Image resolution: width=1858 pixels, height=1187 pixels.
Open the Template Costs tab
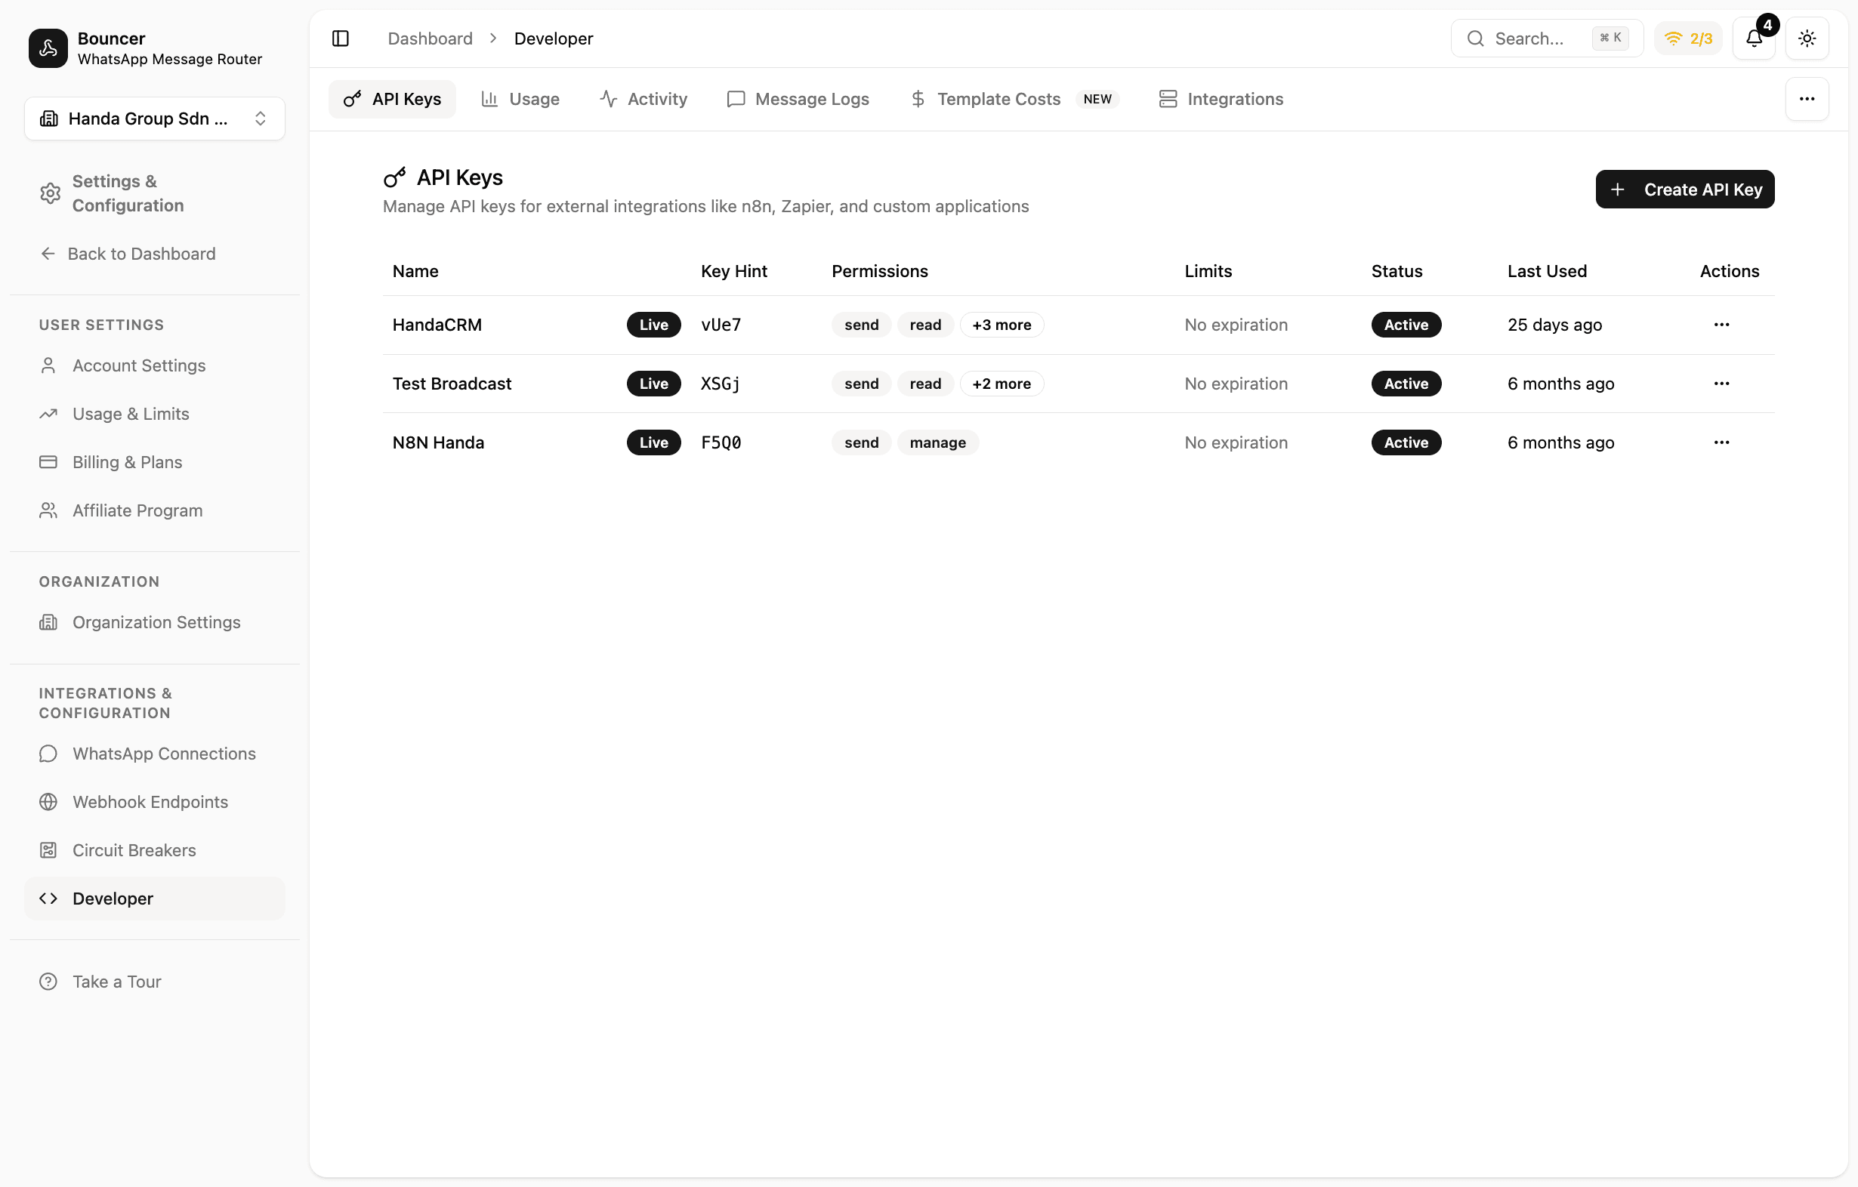[x=1014, y=99]
